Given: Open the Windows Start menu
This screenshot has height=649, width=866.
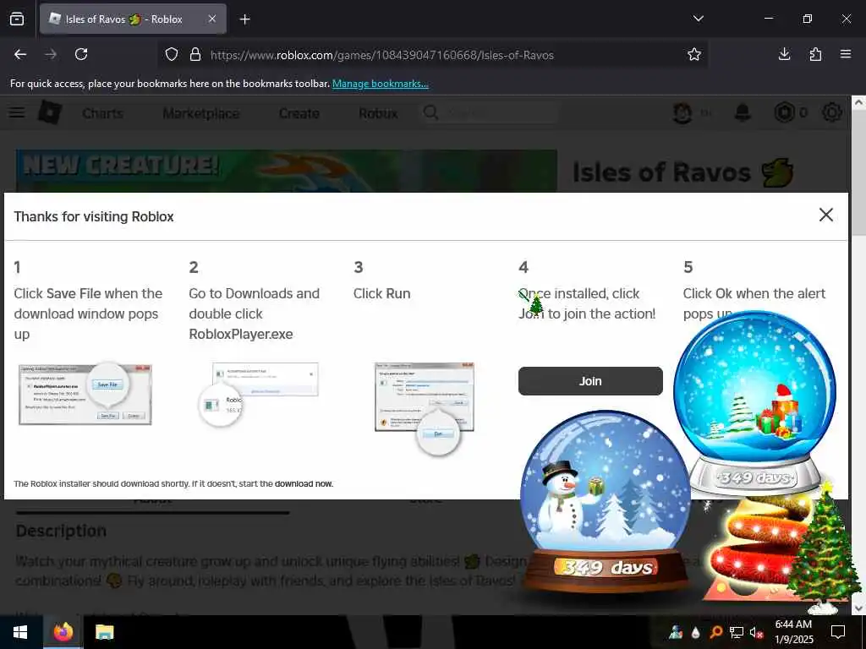Looking at the screenshot, I should click(x=20, y=632).
